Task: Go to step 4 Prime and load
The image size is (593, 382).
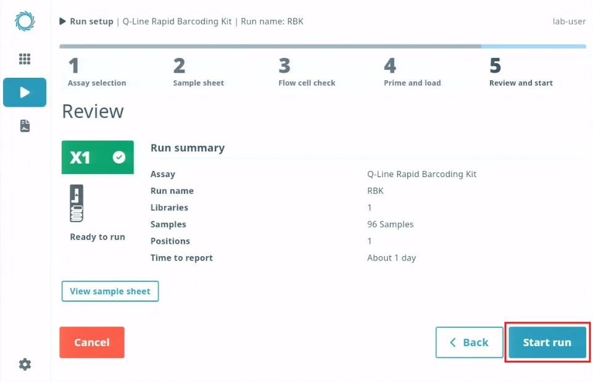Action: point(412,72)
